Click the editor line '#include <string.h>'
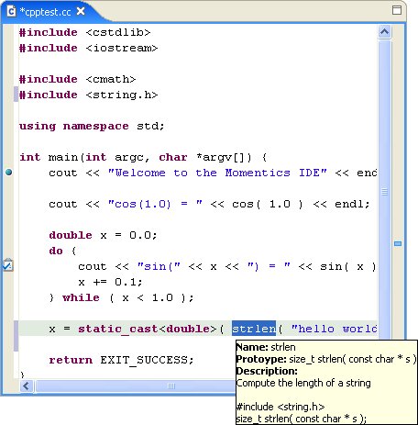 (x=88, y=95)
